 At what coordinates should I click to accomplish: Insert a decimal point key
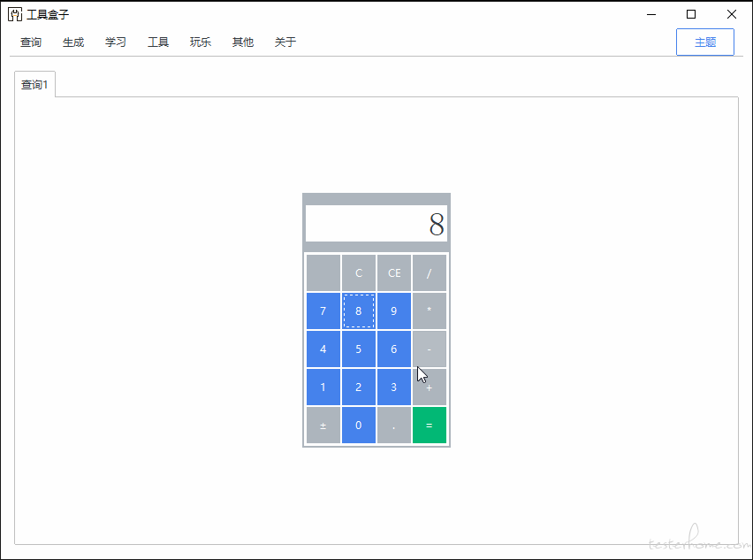[x=394, y=425]
